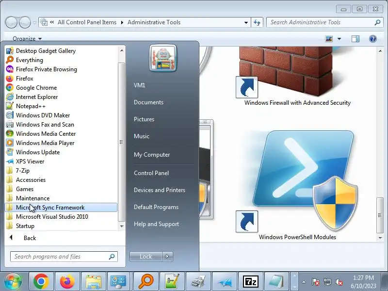This screenshot has height=291, width=388.
Task: Click the Explorer window vertical scrollbar thumb
Action: (380, 215)
